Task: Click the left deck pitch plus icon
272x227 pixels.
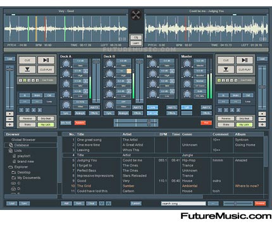Action: click(9, 125)
